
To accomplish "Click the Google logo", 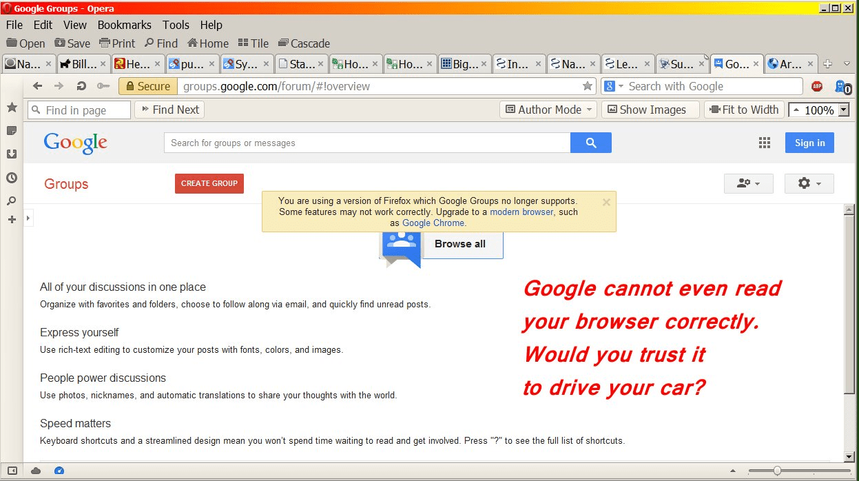I will point(76,143).
